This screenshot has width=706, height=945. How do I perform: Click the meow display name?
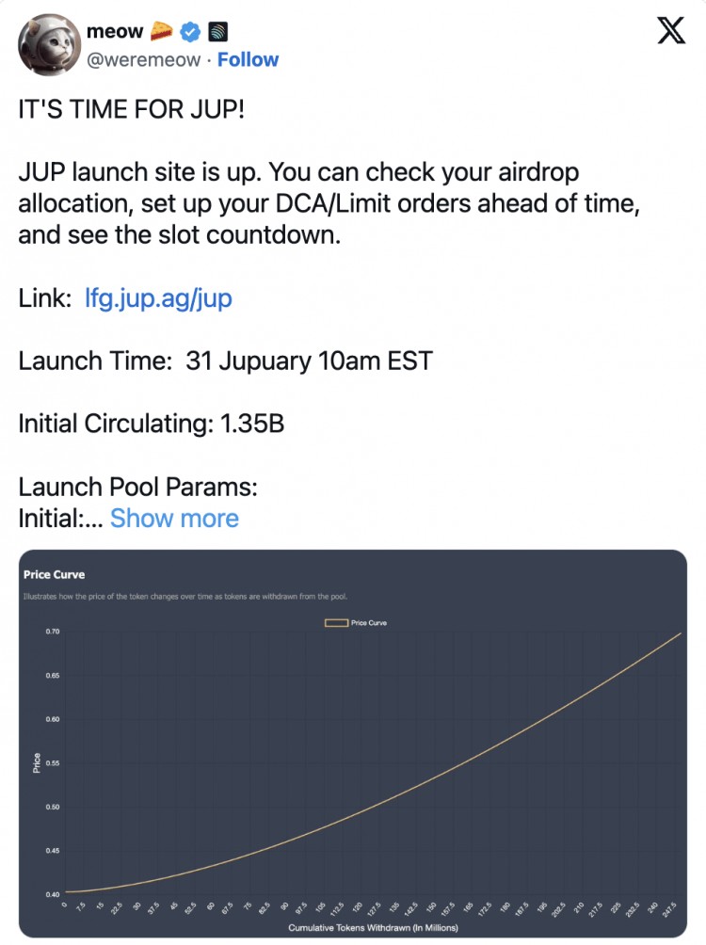113,30
